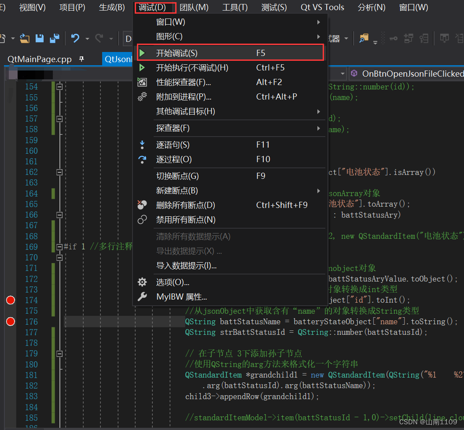Collapse the code block at line 157
The image size is (464, 430).
59,119
